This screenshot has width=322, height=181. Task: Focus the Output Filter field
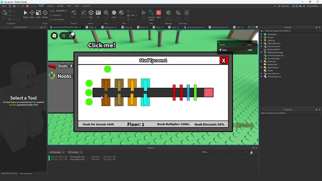click(x=224, y=152)
